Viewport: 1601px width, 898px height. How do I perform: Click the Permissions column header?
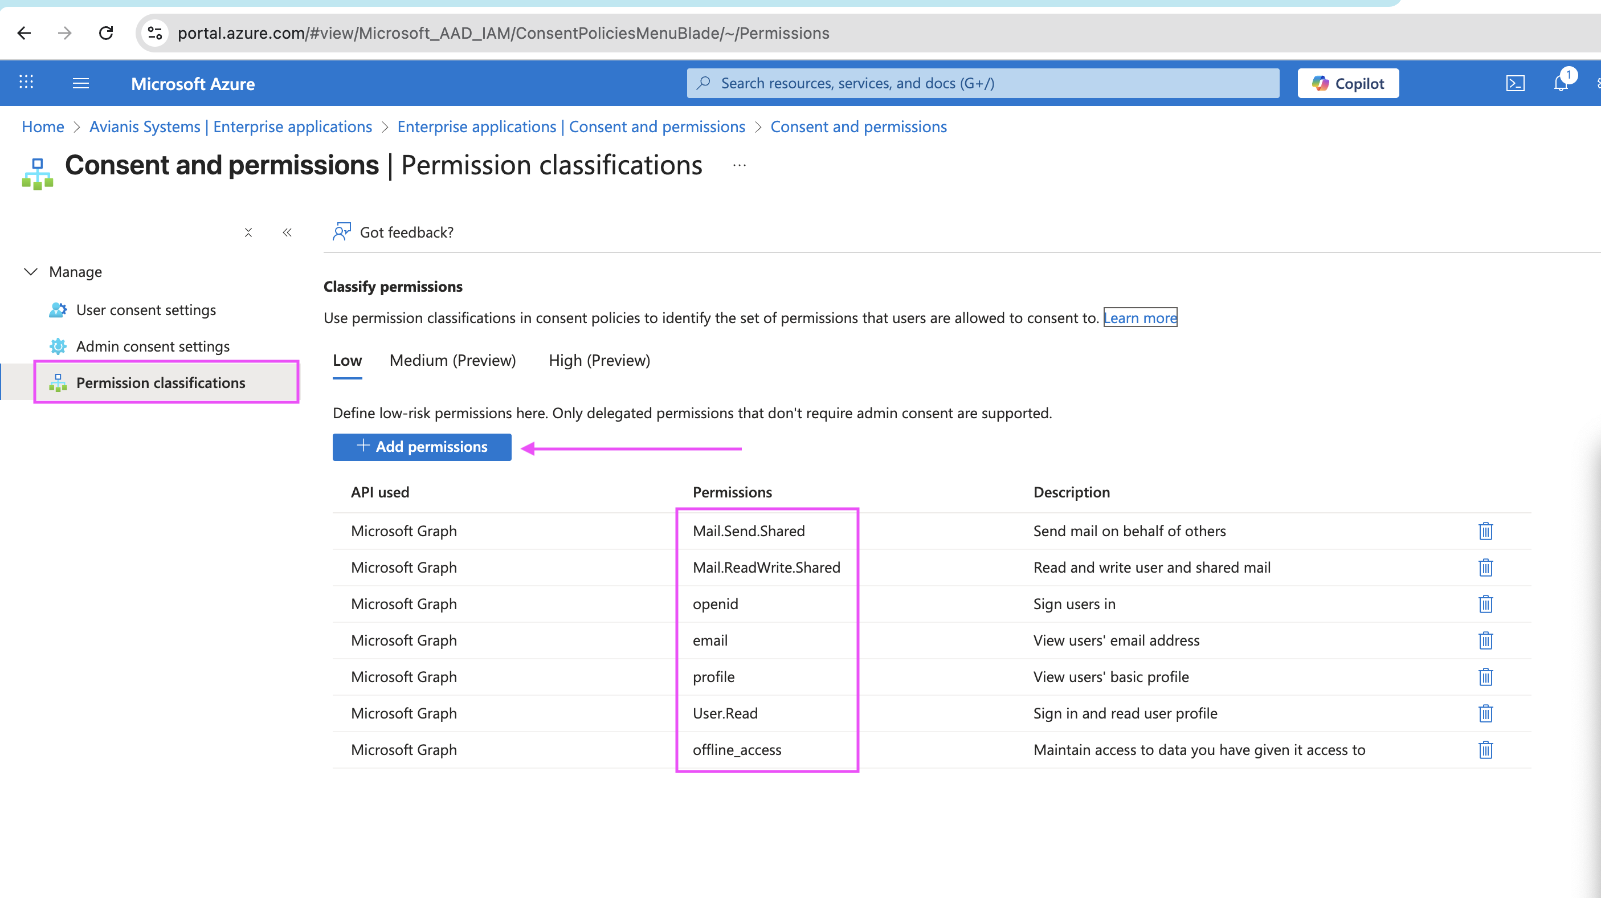pyautogui.click(x=732, y=492)
